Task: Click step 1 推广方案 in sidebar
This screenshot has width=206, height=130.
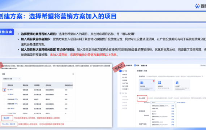Action: click(x=123, y=71)
